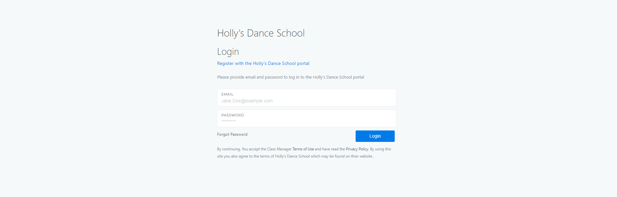Click the EMAIL field label
The image size is (617, 197).
(227, 94)
